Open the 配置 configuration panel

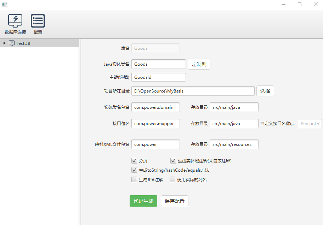point(38,23)
